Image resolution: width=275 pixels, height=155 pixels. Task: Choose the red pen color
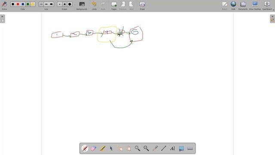[18, 4]
